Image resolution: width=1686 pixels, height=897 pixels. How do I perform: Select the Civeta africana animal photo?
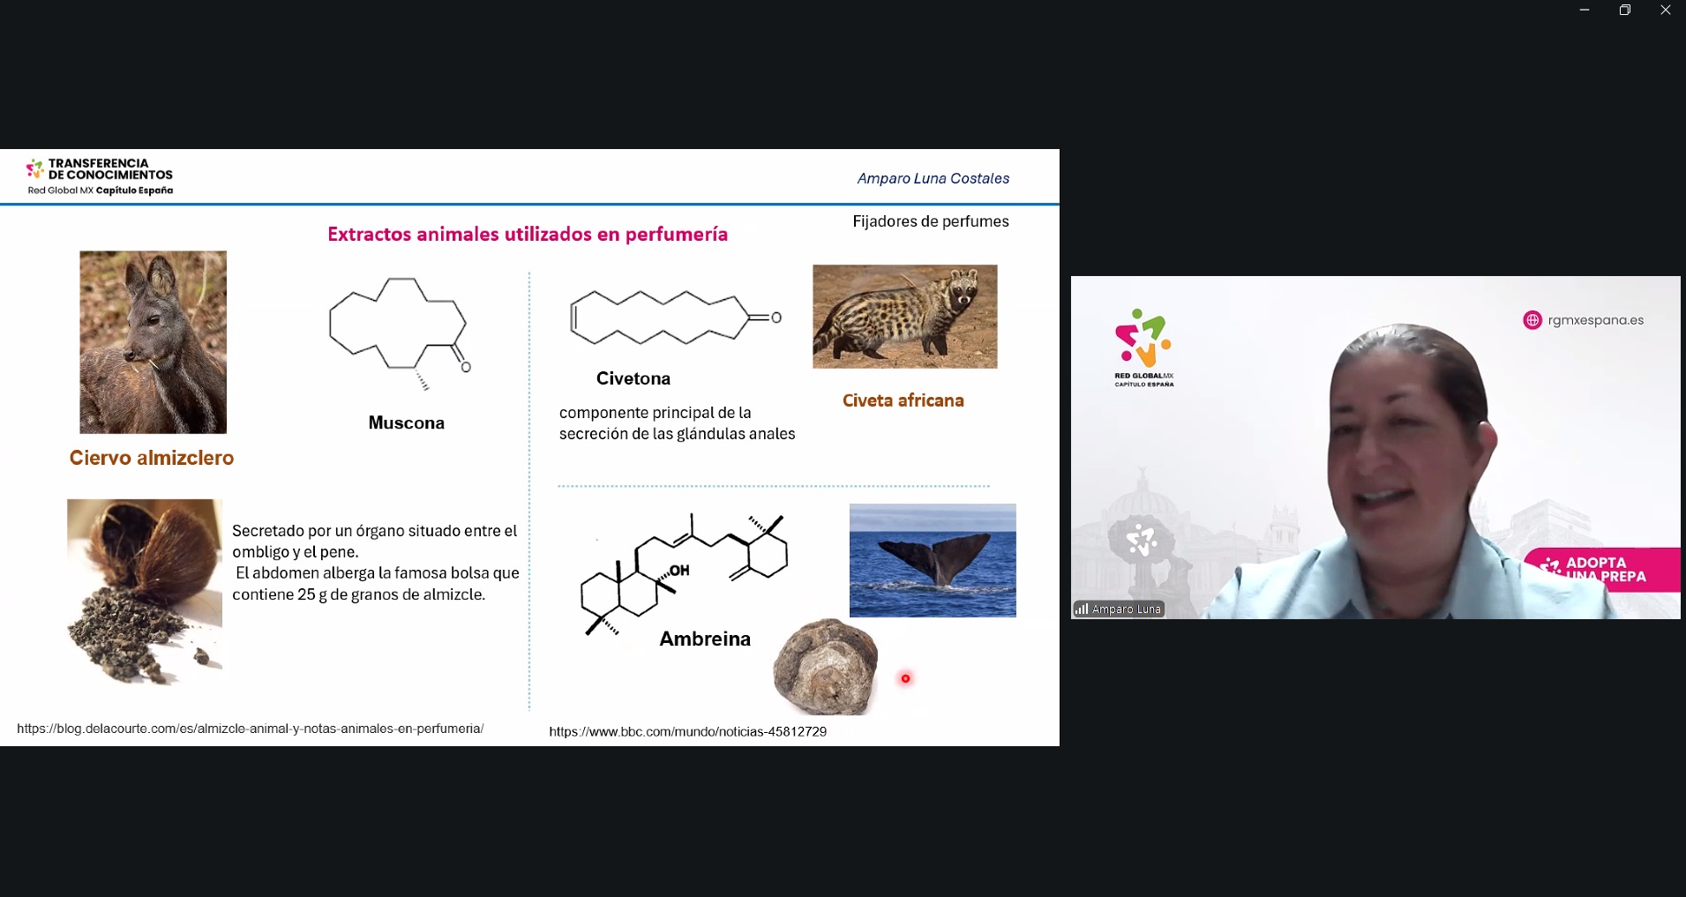pyautogui.click(x=905, y=317)
